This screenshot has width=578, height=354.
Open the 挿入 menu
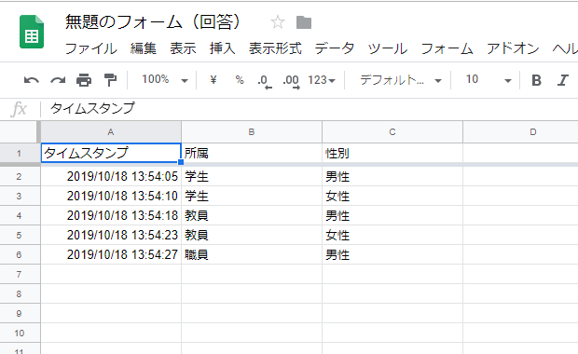[222, 48]
